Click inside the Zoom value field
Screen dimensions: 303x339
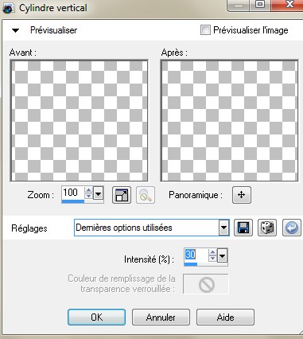tap(72, 193)
